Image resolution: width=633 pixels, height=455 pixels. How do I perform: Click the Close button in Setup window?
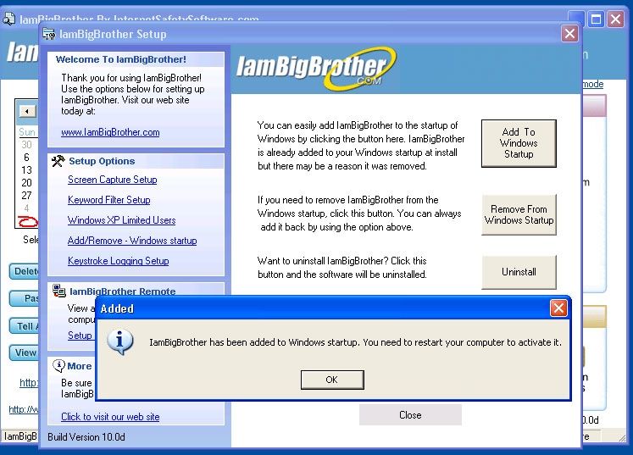coord(410,415)
